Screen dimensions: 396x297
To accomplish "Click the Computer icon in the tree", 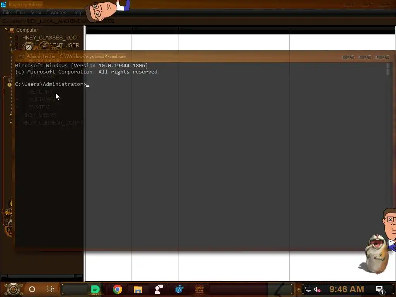I will pos(12,30).
